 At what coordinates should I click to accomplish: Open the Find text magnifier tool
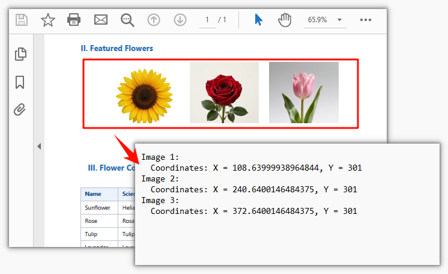pos(127,20)
